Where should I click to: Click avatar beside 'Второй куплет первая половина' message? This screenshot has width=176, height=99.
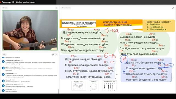pyautogui.click(x=3, y=62)
